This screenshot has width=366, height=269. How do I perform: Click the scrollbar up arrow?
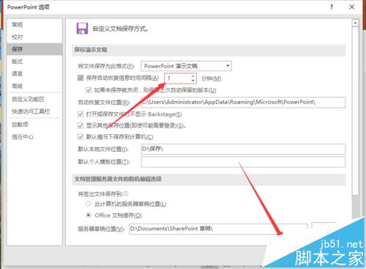tap(355, 23)
